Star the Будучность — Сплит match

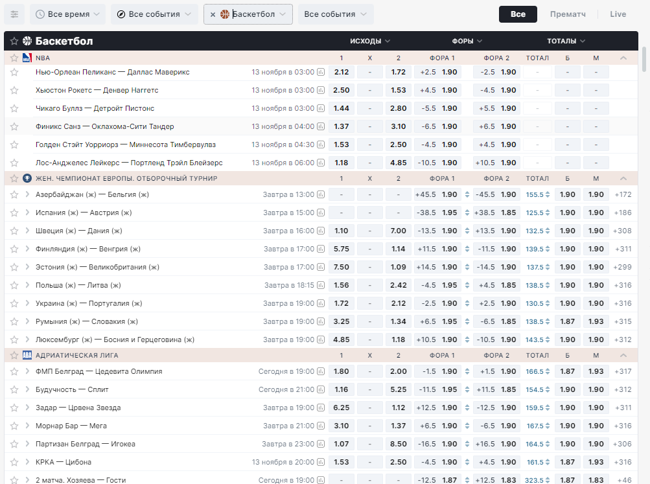pyautogui.click(x=14, y=389)
